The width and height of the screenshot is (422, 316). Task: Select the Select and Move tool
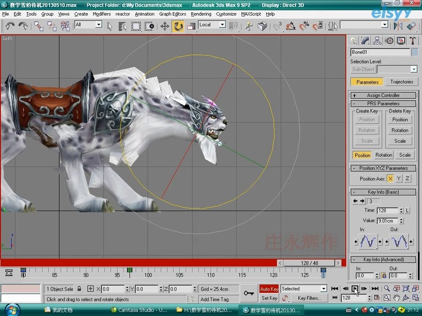(x=164, y=26)
